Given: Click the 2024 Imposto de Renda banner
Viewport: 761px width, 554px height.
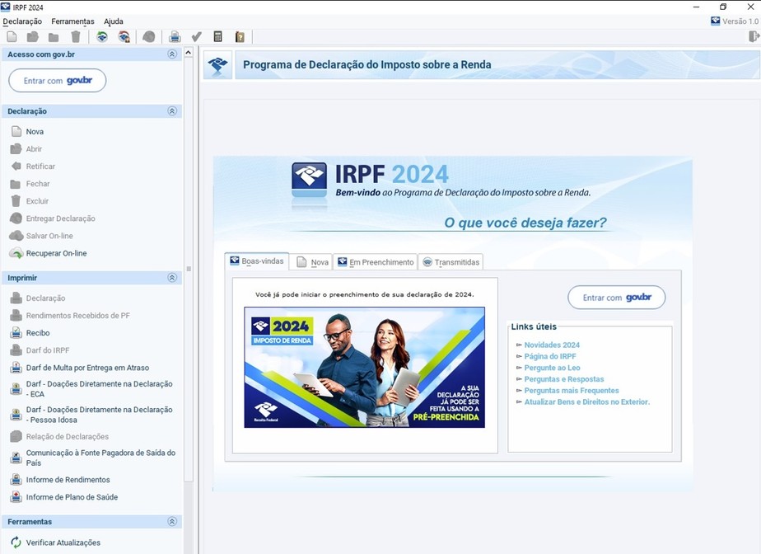Looking at the screenshot, I should click(364, 367).
